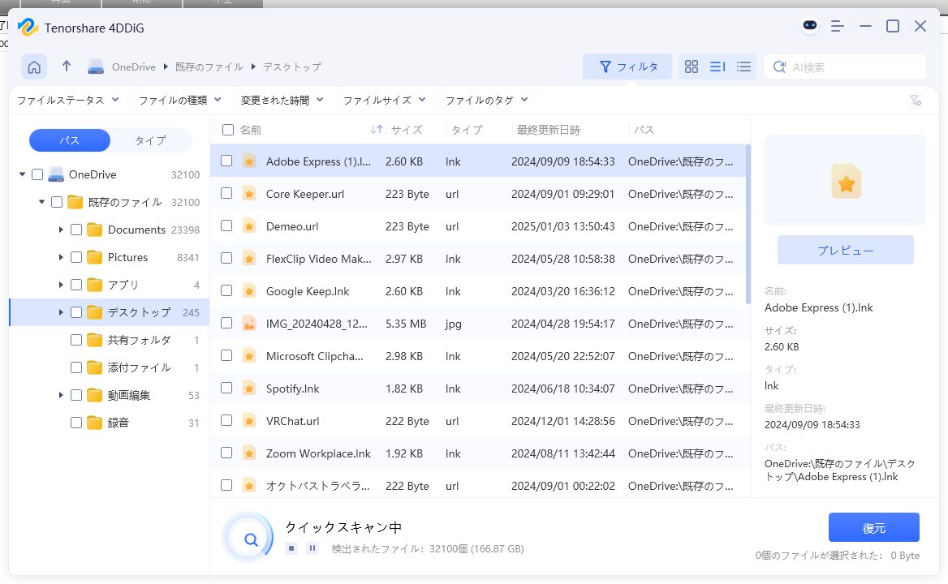Toggle the select-all checkbox in header
The height and width of the screenshot is (584, 948).
[x=228, y=130]
